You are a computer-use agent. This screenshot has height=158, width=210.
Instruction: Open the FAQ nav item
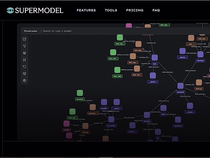pyautogui.click(x=156, y=10)
